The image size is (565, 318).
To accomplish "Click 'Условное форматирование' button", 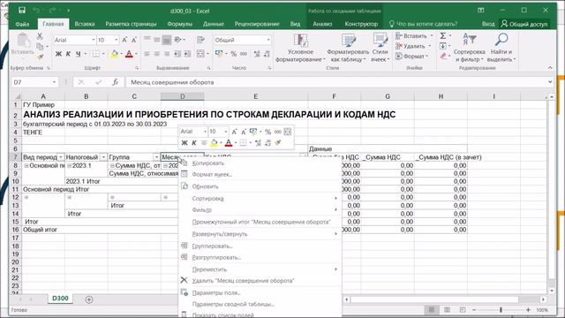I will [x=300, y=48].
